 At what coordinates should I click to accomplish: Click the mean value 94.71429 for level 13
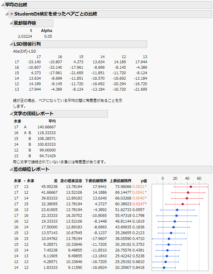point(48,156)
